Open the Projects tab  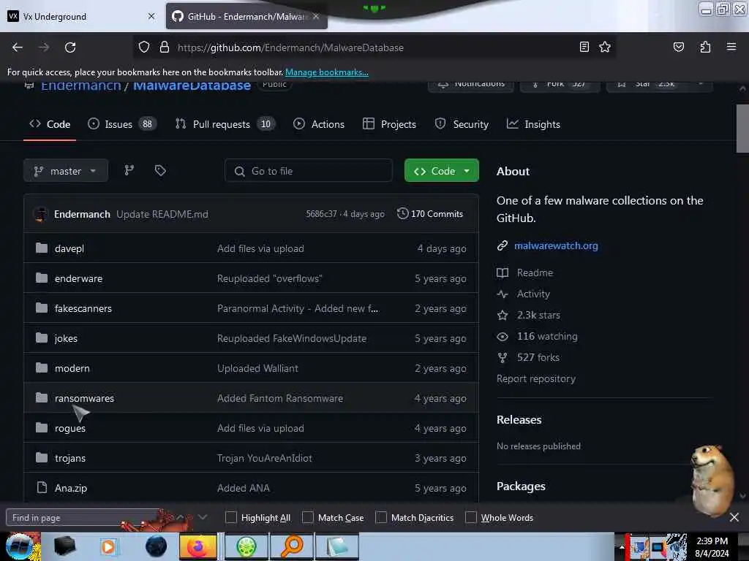point(389,124)
